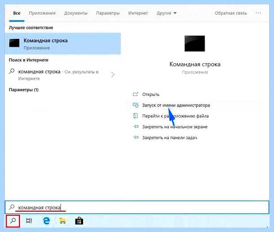Image resolution: width=274 pixels, height=232 pixels.
Task: Open командная строка web search result
Action: 62,75
